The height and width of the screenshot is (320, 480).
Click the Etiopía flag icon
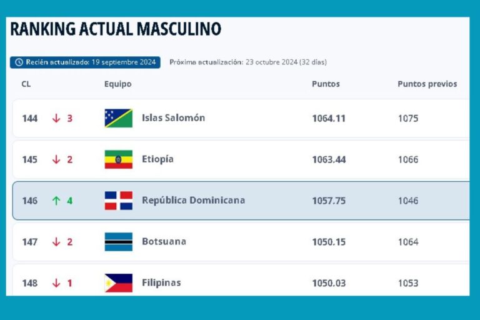click(x=118, y=159)
